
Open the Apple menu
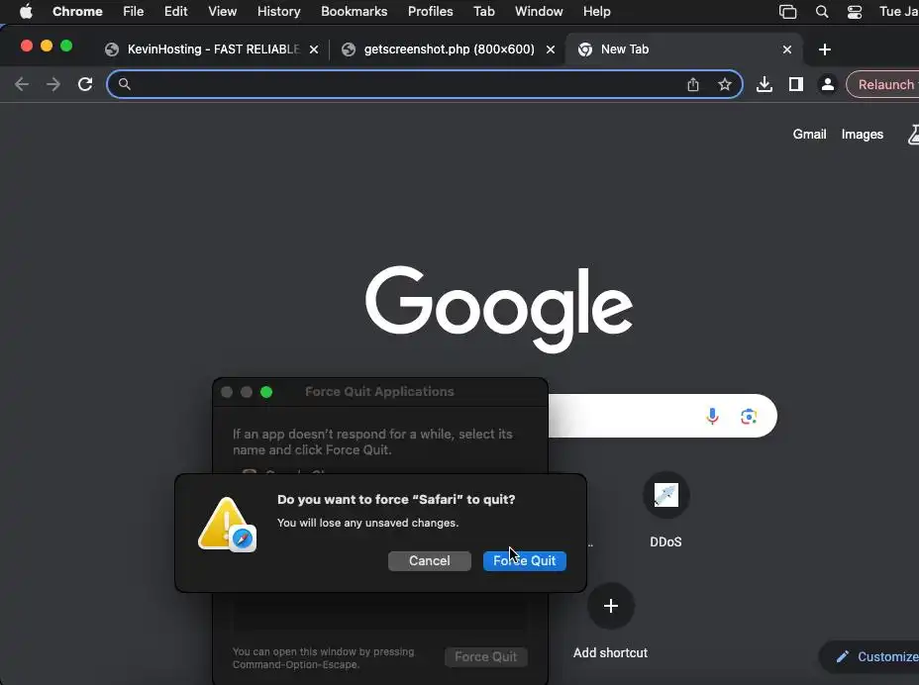coord(26,11)
